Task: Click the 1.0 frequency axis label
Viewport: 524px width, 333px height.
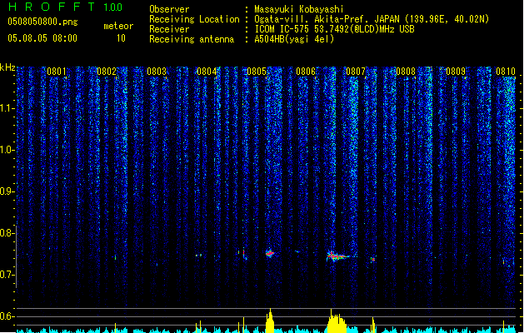Action: pos(7,150)
